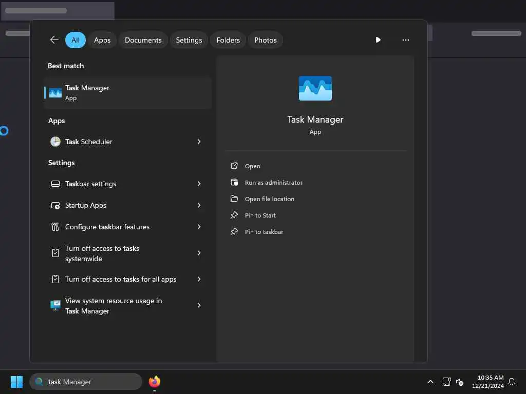
Task: Click the Taskbar settings icon
Action: [x=55, y=184]
